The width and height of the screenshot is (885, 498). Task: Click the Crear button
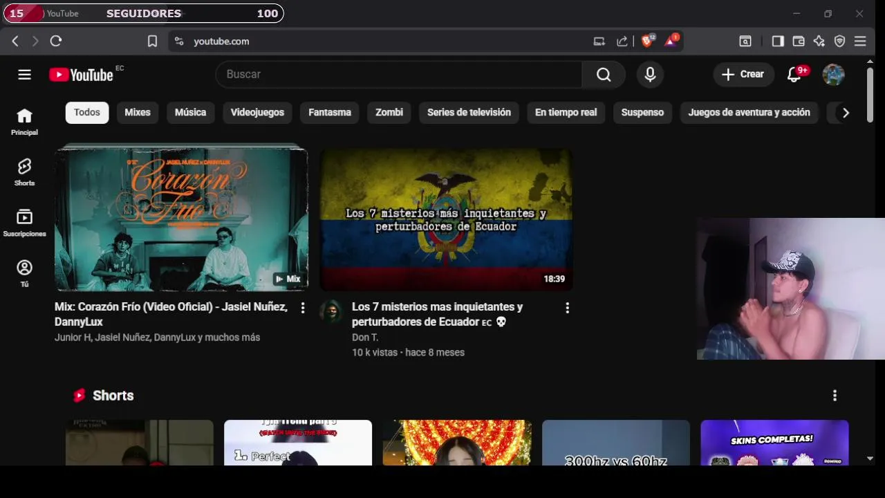[743, 75]
